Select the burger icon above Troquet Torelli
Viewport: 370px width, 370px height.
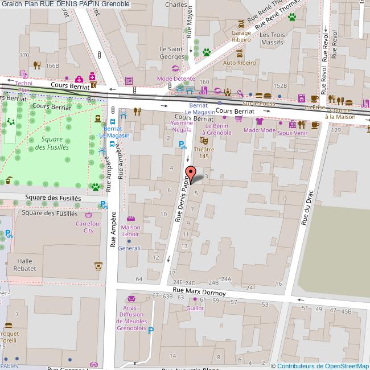7,323
